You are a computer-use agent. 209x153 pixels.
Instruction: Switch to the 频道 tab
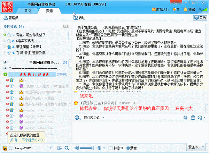pos(49,11)
